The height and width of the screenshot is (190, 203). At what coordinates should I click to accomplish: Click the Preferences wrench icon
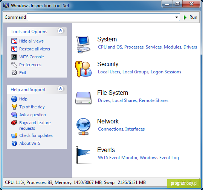pos(14,65)
